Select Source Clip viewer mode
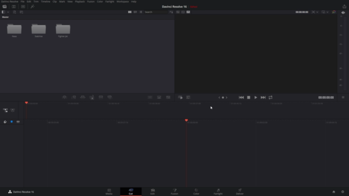This screenshot has width=349, height=196. 178,12
